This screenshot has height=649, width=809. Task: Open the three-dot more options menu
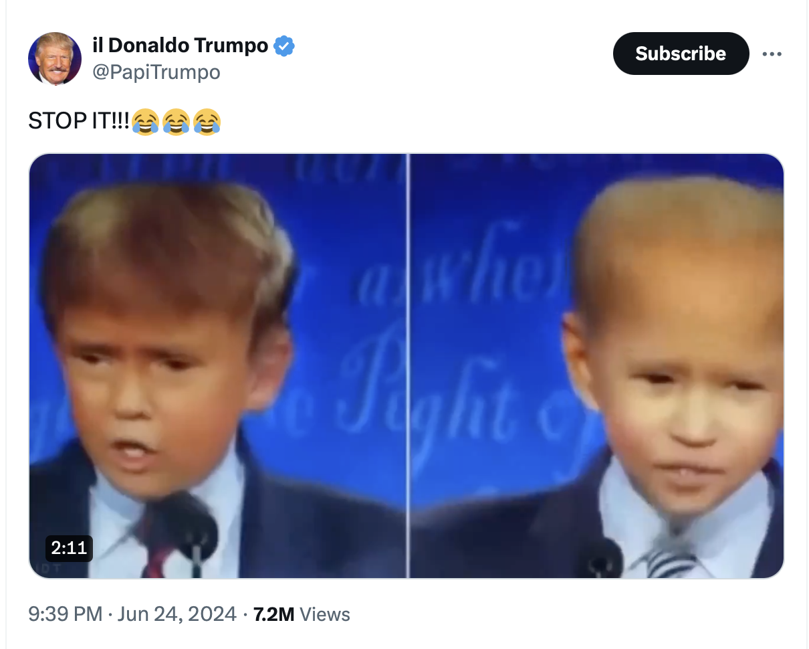(x=772, y=54)
